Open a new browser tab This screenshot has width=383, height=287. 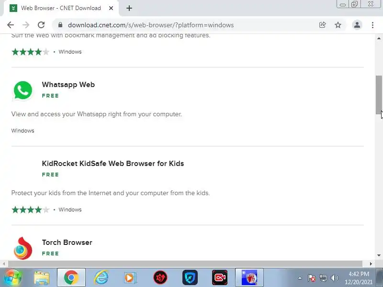pyautogui.click(x=129, y=8)
